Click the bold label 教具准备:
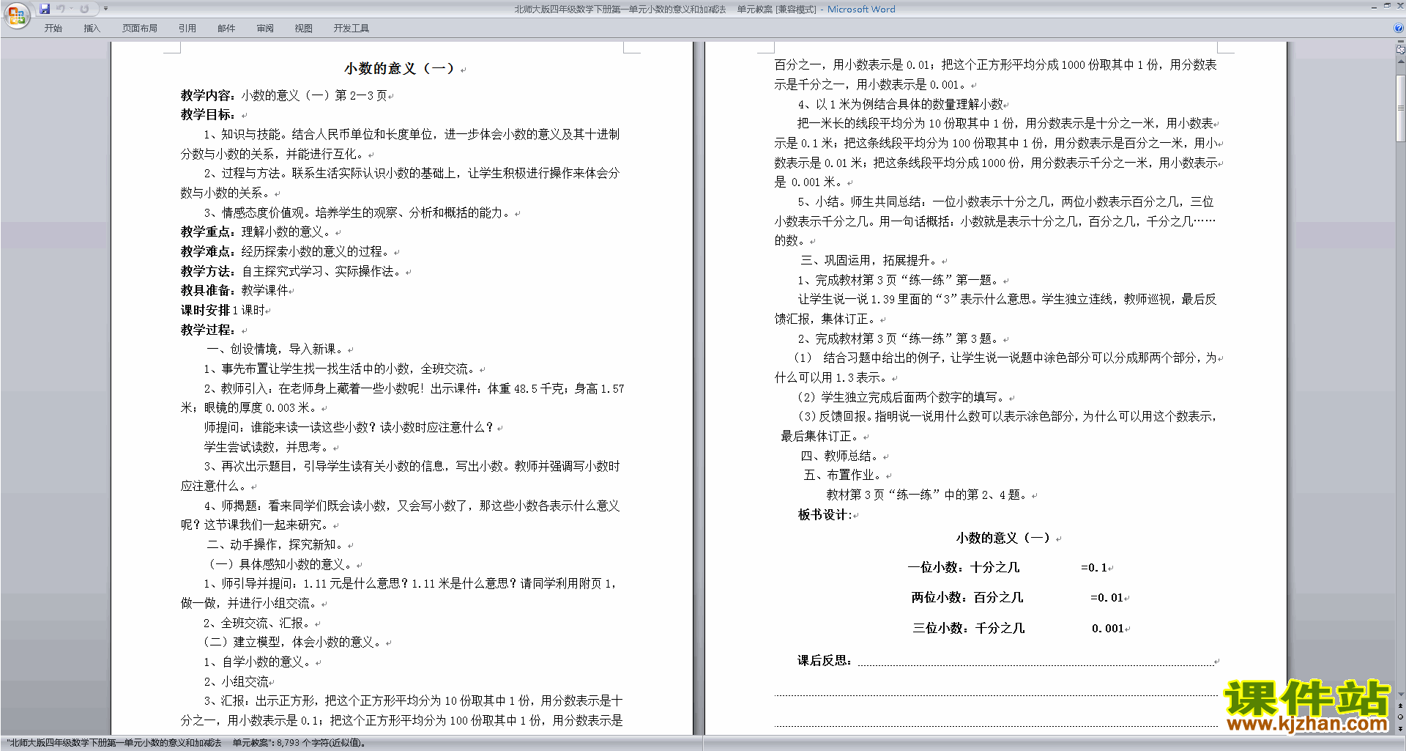This screenshot has height=751, width=1406. click(x=208, y=291)
